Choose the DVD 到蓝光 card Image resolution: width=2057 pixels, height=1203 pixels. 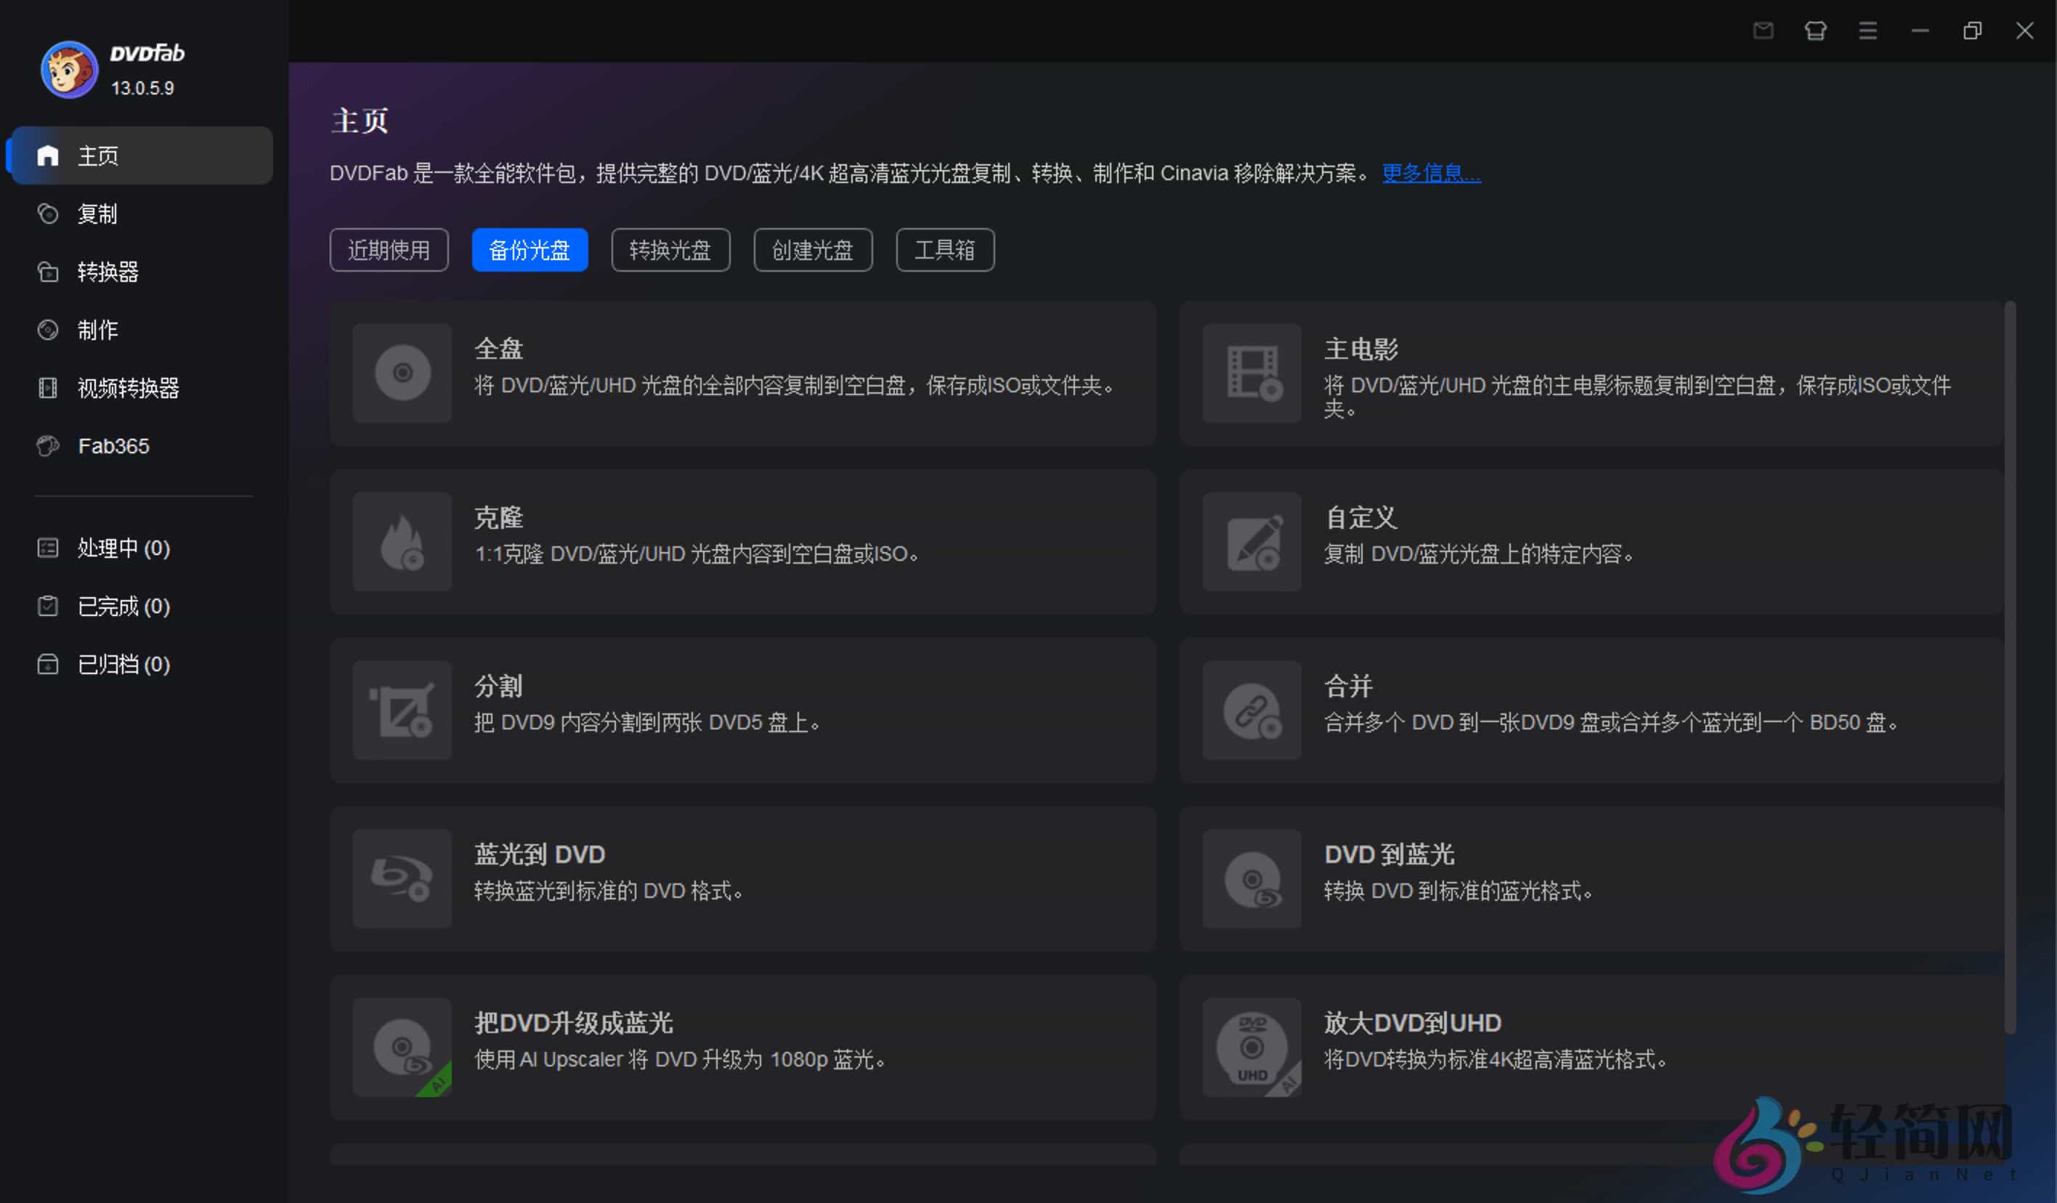[x=1591, y=879]
